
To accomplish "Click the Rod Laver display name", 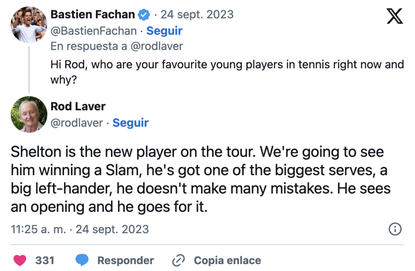I will [78, 106].
